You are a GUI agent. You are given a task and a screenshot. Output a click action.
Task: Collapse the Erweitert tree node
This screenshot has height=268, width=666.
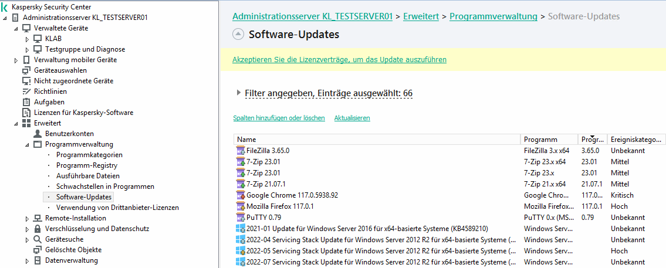16,124
